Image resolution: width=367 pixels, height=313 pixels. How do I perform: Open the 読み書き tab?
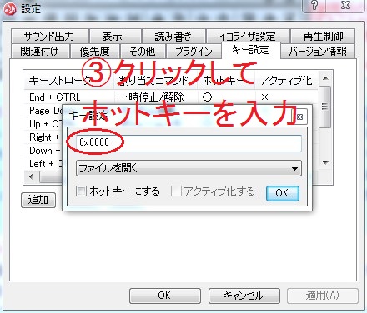pos(173,37)
